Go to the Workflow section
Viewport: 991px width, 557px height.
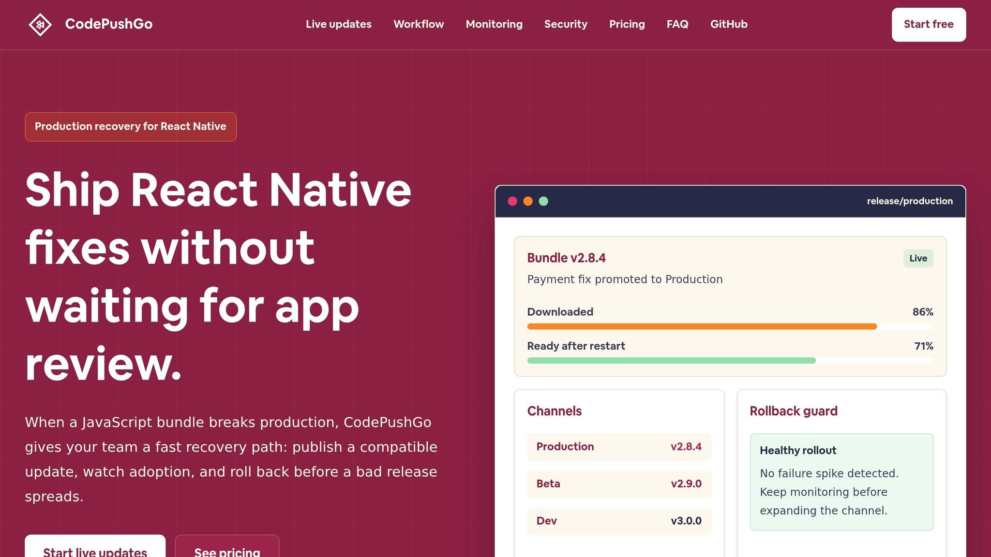tap(419, 24)
